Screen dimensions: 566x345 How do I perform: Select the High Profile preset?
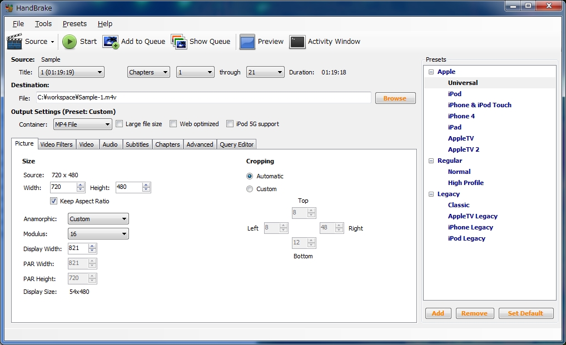[466, 183]
